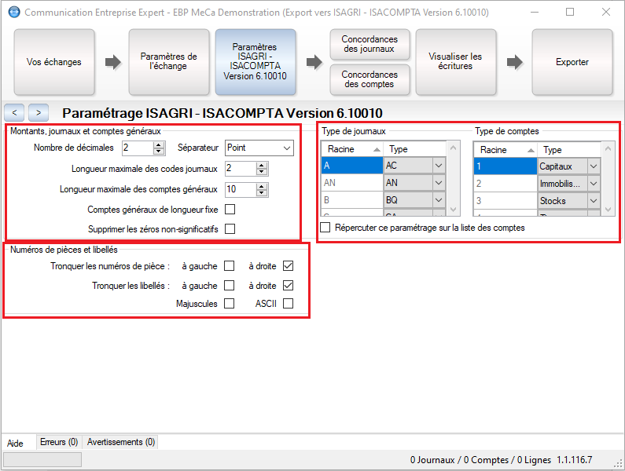Click the Exporter button
This screenshot has width=625, height=471.
pyautogui.click(x=572, y=62)
